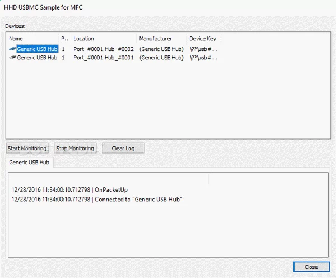Click the OnPacketUp log entry
Screen dimensions: 336x278
(x=69, y=190)
